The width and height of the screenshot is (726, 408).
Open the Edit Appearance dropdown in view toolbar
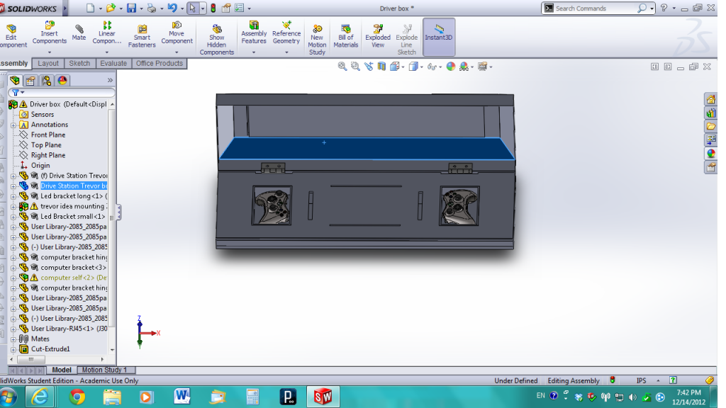[x=450, y=67]
